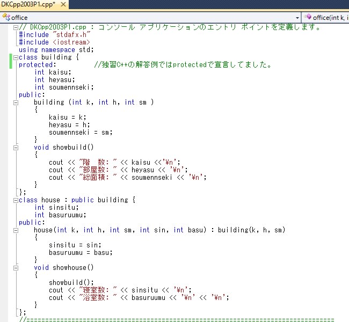Click the line 'using namespace std;'
This screenshot has width=349, height=322.
pos(56,50)
